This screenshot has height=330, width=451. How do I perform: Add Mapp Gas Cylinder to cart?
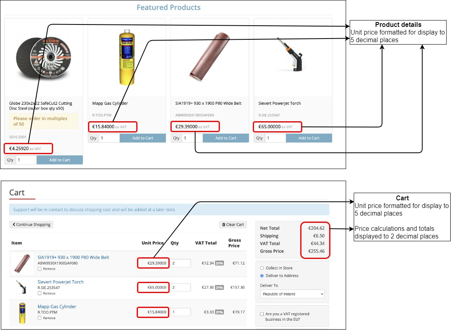click(x=143, y=138)
